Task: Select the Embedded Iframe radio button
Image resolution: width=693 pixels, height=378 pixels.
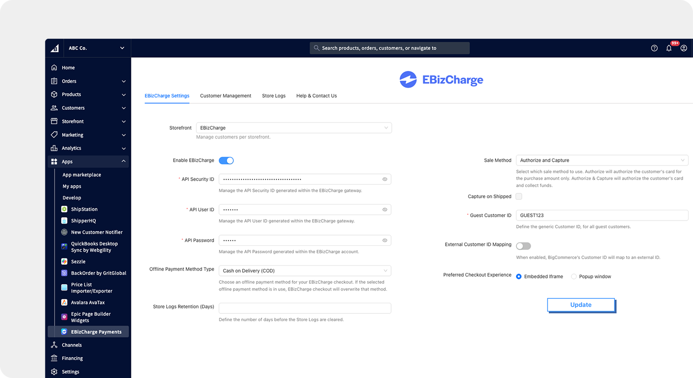Action: coord(519,276)
